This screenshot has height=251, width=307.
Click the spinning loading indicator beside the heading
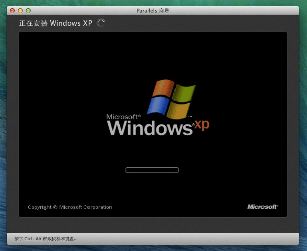[101, 22]
